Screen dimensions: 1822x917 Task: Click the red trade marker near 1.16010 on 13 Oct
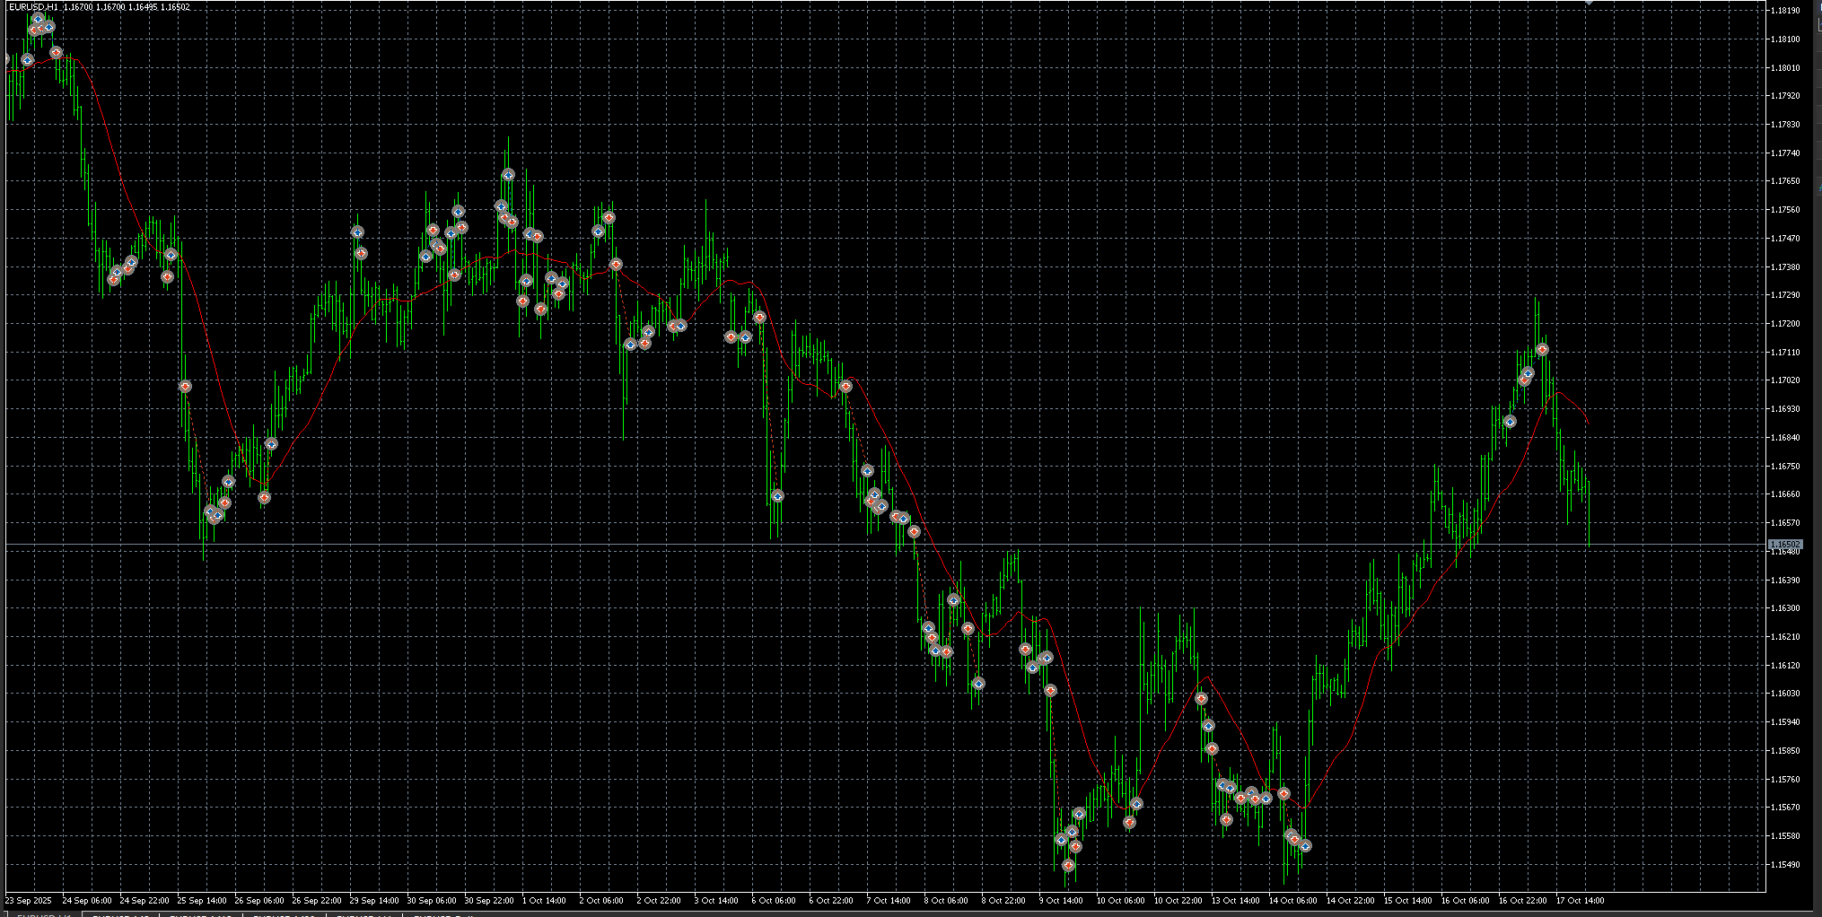point(1201,699)
